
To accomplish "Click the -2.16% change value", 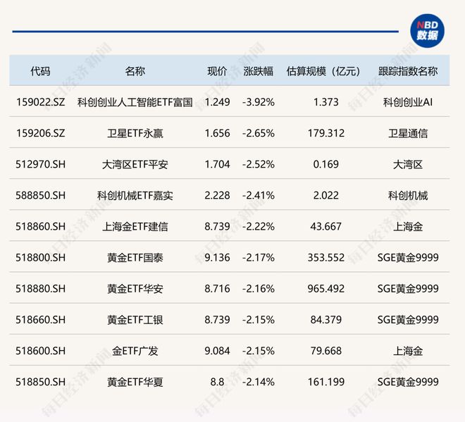I will coord(259,289).
